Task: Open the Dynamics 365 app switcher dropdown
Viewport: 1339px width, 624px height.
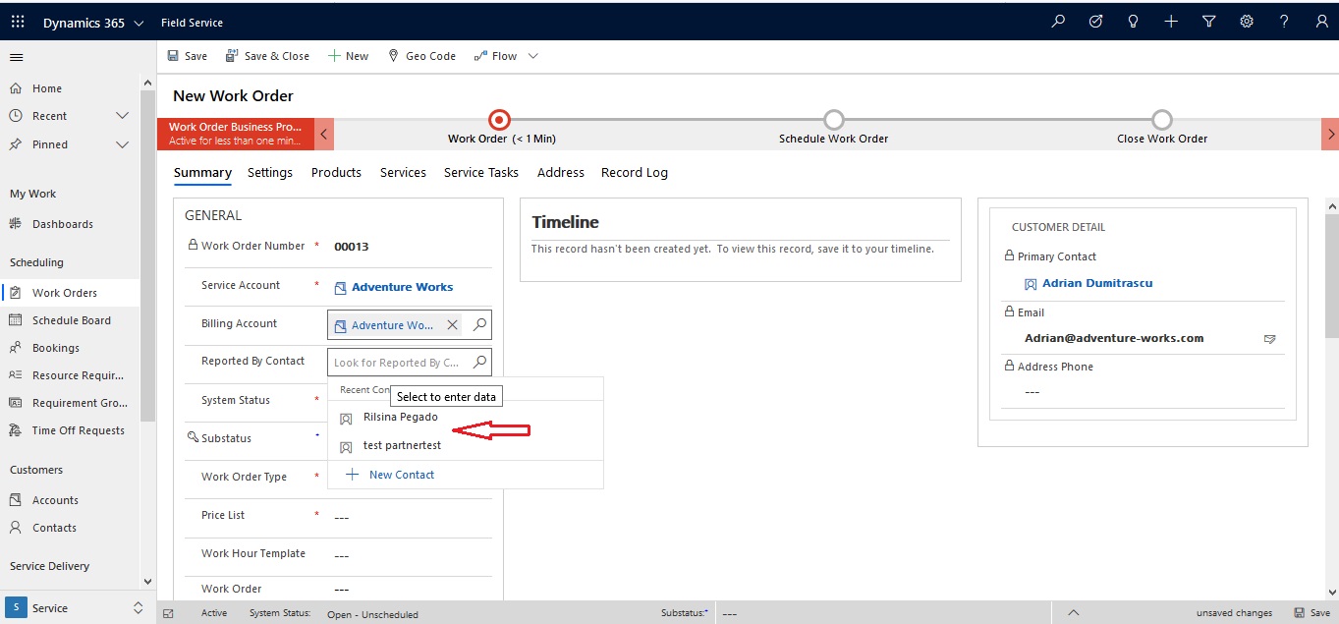Action: tap(93, 23)
